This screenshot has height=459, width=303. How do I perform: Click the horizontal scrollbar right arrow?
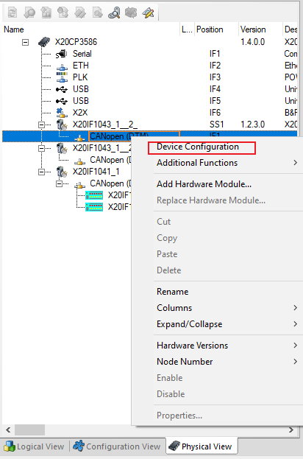291,430
